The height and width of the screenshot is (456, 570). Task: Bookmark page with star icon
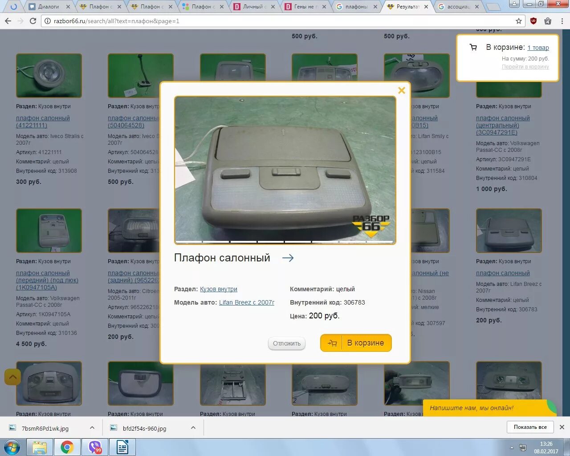tap(519, 21)
